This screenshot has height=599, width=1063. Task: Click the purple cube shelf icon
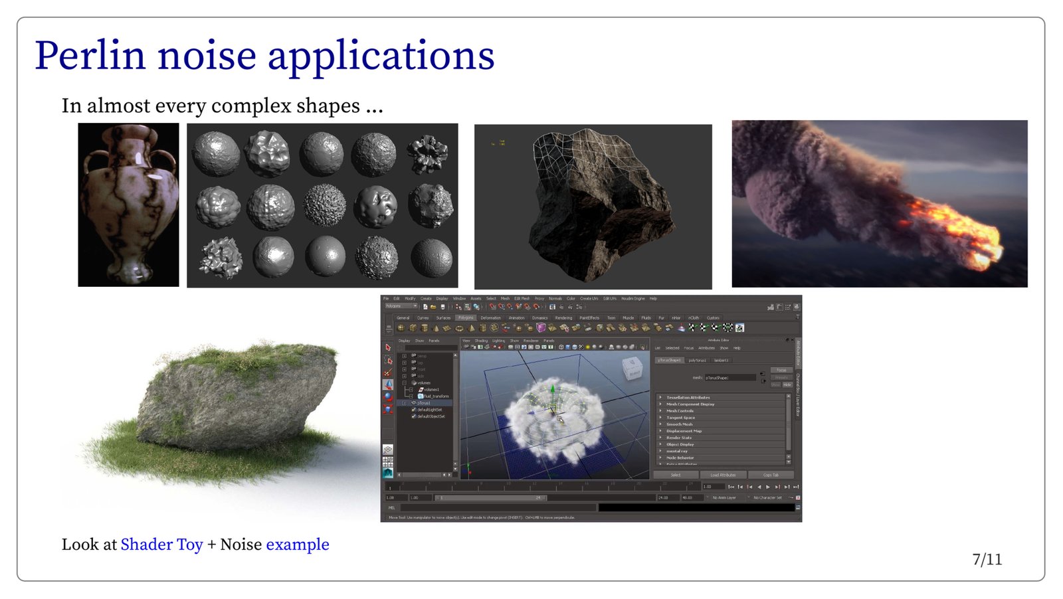541,327
